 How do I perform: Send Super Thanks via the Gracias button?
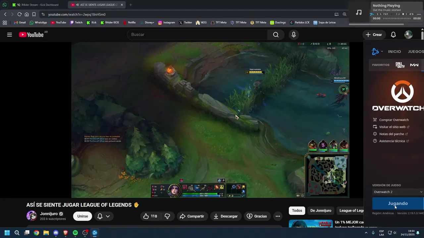click(257, 216)
